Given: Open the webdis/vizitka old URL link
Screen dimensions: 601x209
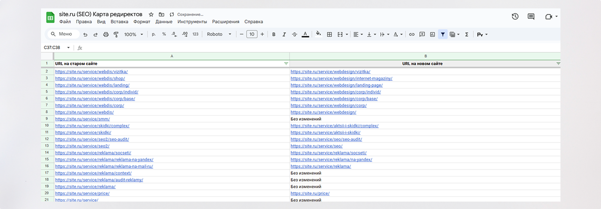Looking at the screenshot, I should 91,72.
